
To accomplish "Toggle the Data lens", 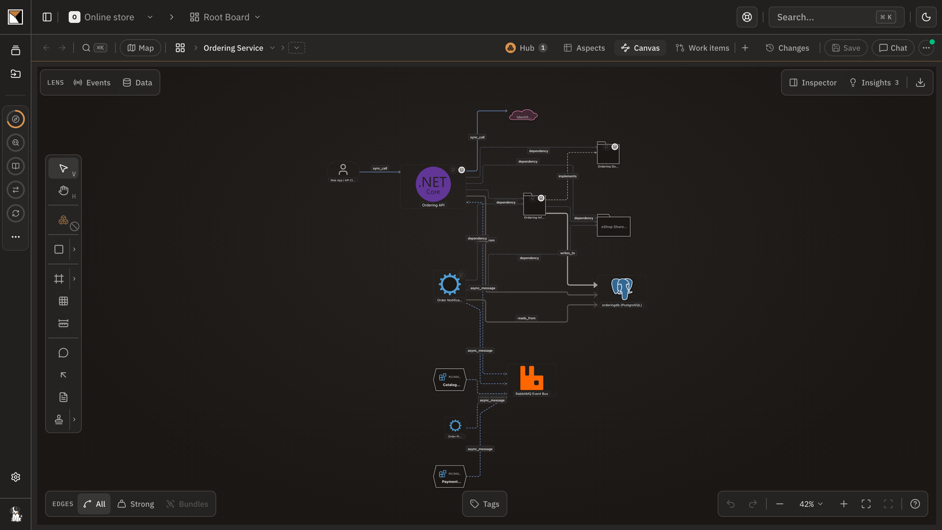I will point(137,83).
